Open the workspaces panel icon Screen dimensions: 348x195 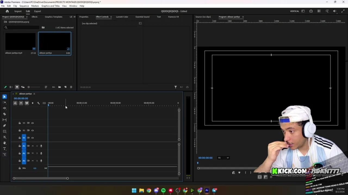303,11
